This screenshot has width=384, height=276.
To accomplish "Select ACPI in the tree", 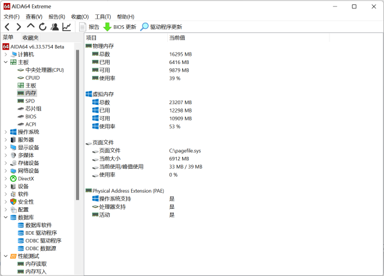I will point(31,125).
